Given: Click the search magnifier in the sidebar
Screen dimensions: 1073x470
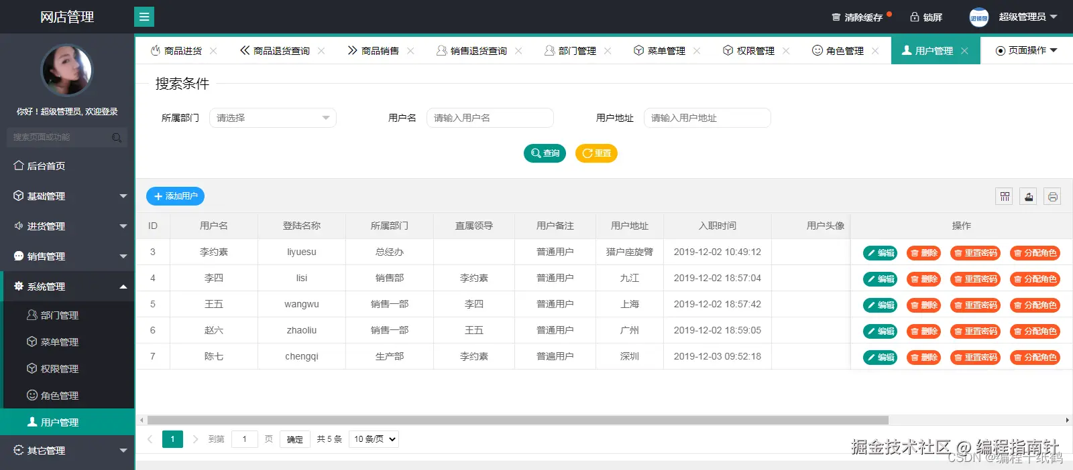Looking at the screenshot, I should (117, 137).
